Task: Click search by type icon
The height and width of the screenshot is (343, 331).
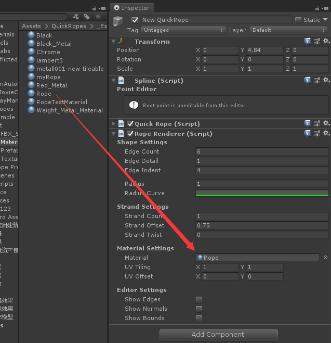Action: pos(76,17)
